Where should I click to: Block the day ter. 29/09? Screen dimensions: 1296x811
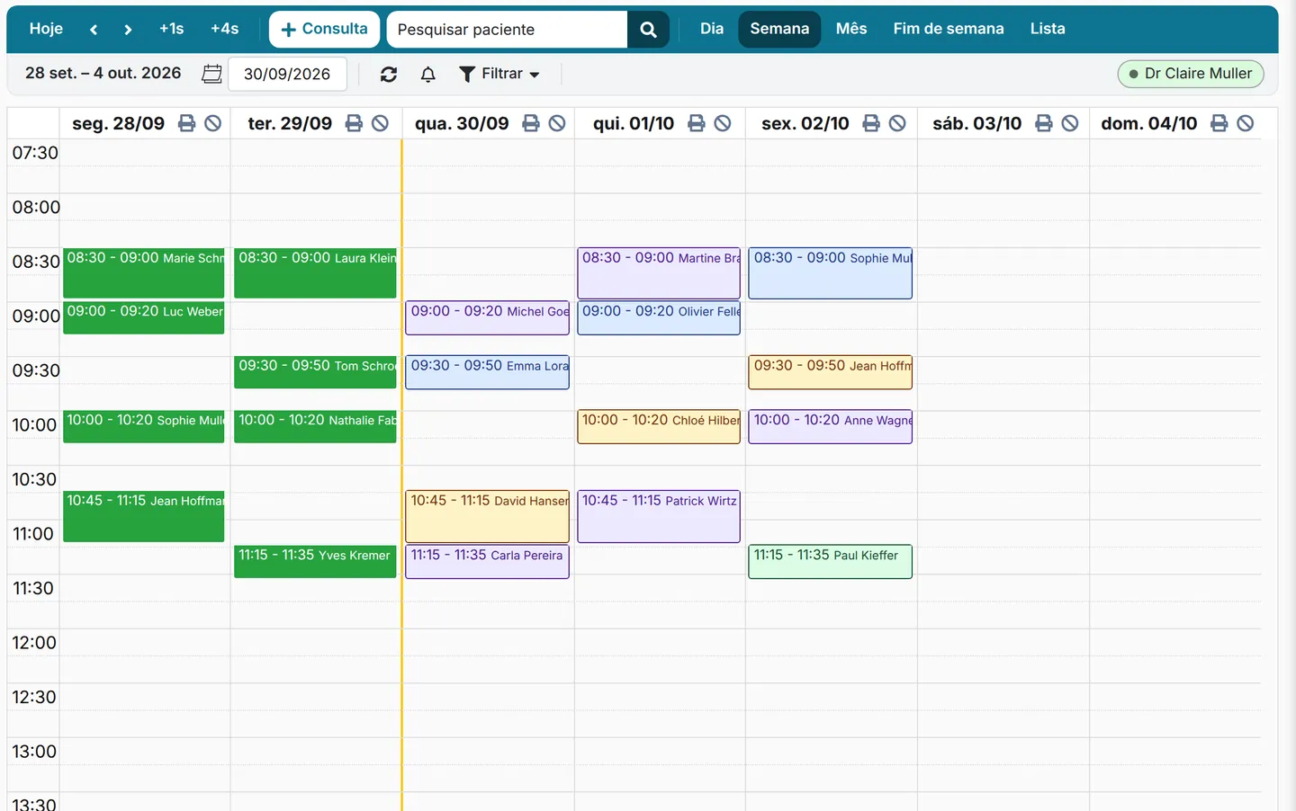pos(380,123)
